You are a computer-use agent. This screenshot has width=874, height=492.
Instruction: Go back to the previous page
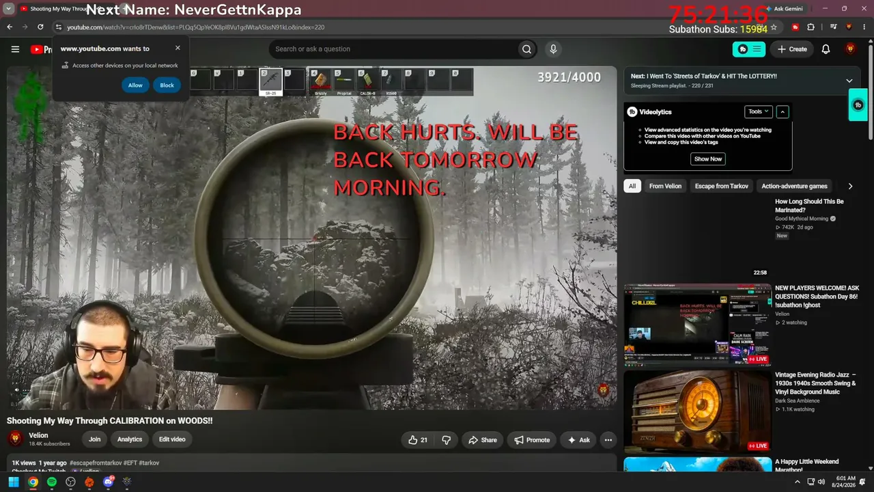coord(10,27)
